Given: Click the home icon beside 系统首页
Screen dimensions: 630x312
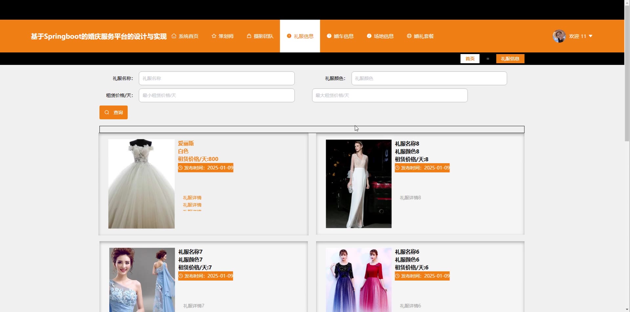Looking at the screenshot, I should pyautogui.click(x=174, y=36).
